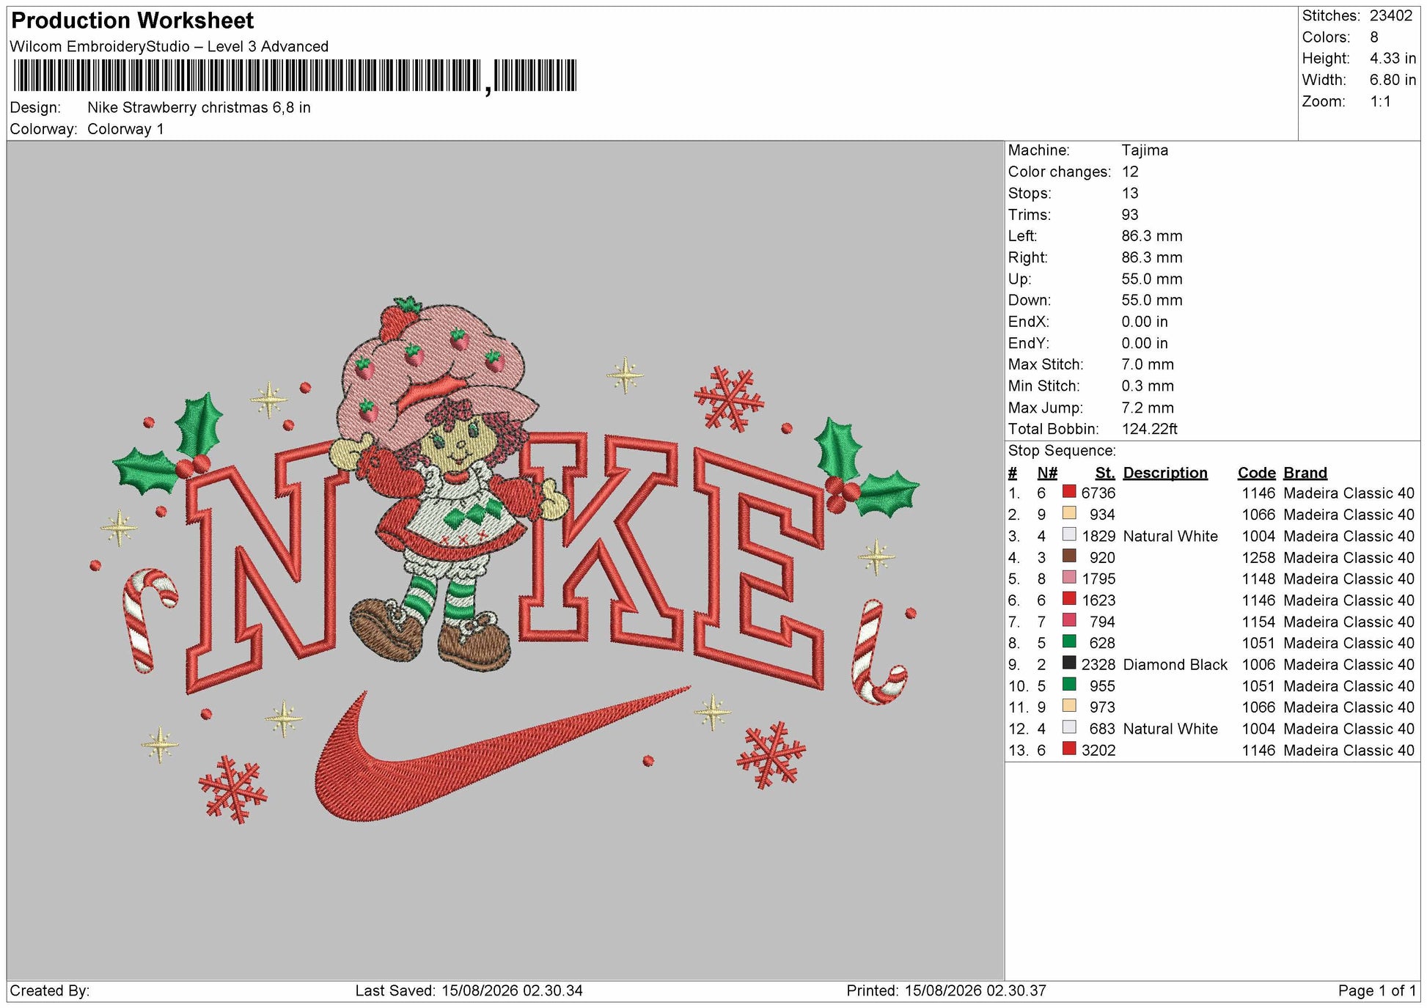The image size is (1427, 1008).
Task: Click the Height value 4.33 in
Action: tap(1393, 59)
